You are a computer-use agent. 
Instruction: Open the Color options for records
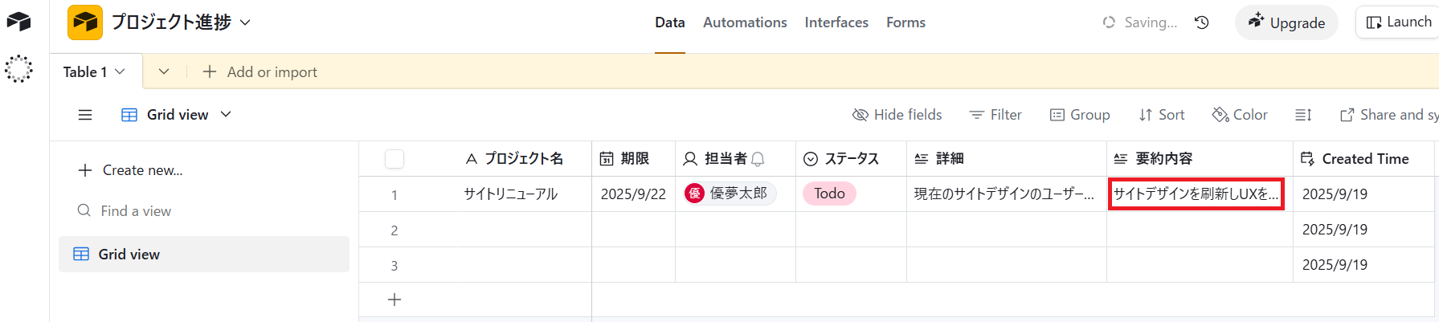[1240, 115]
